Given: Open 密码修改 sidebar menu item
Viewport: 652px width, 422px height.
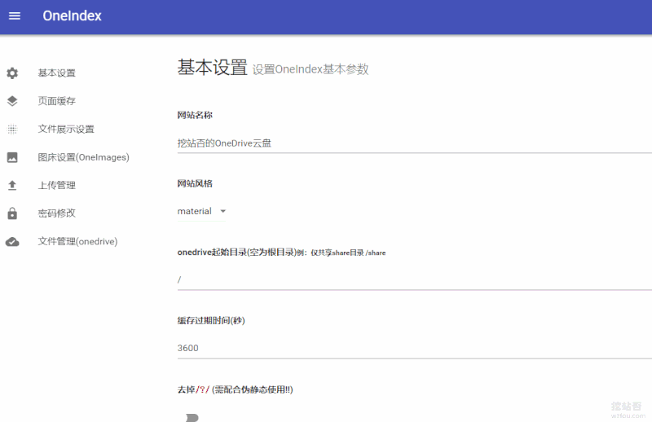Looking at the screenshot, I should pyautogui.click(x=56, y=213).
